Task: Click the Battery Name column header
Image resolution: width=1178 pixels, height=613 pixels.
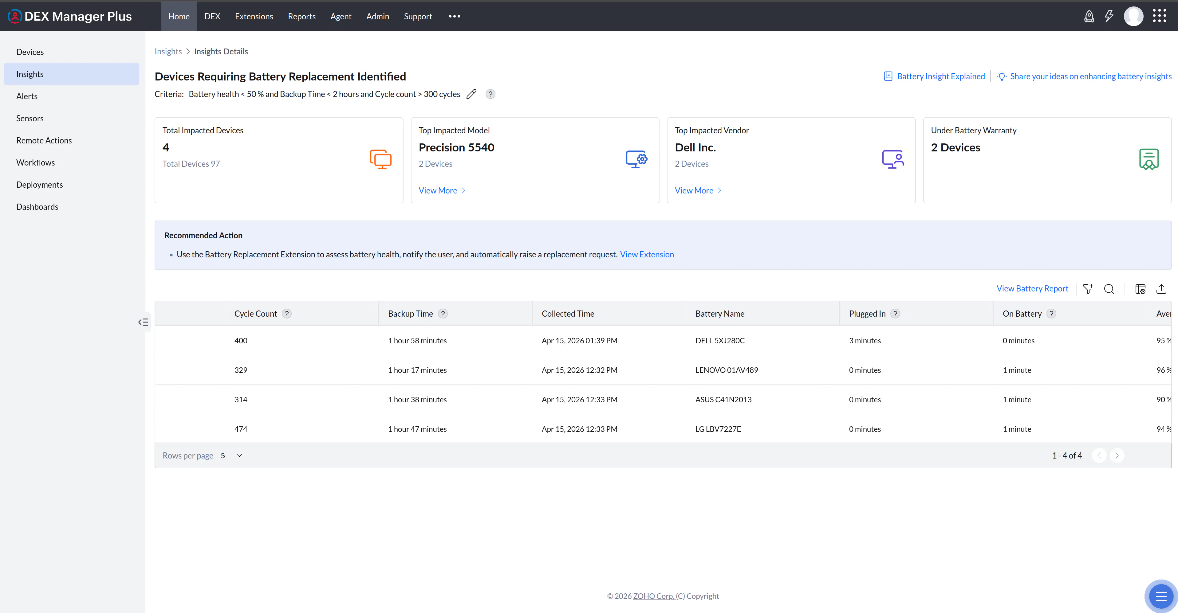Action: click(x=763, y=314)
